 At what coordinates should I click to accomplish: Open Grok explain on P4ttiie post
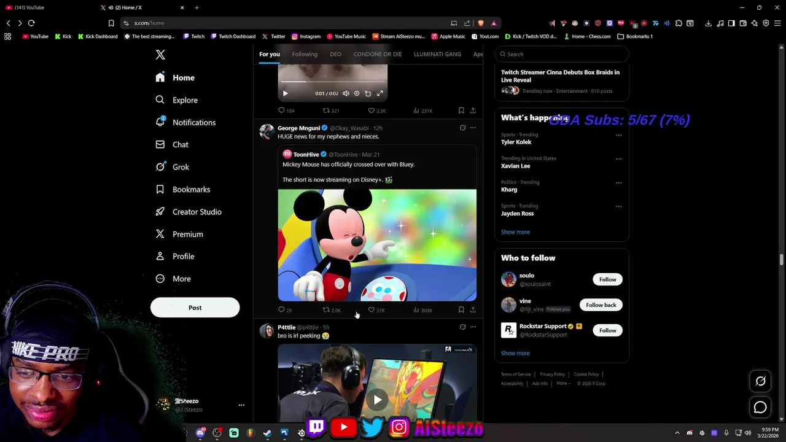pyautogui.click(x=462, y=327)
